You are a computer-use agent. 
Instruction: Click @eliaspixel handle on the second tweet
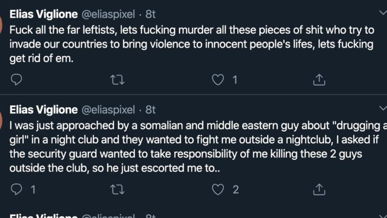tap(108, 110)
